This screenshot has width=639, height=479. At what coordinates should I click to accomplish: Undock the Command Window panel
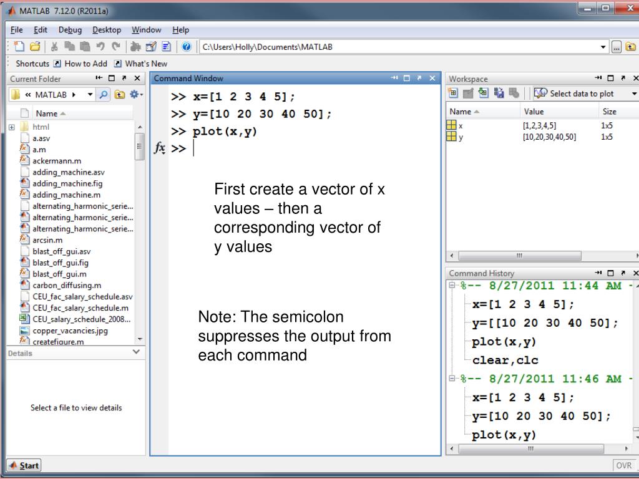click(x=419, y=78)
